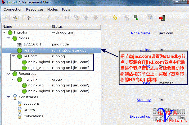Click the Expected up link
The image size is (189, 125).
coord(140,117)
